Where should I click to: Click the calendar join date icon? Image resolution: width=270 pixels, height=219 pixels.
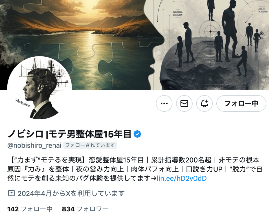tap(11, 193)
